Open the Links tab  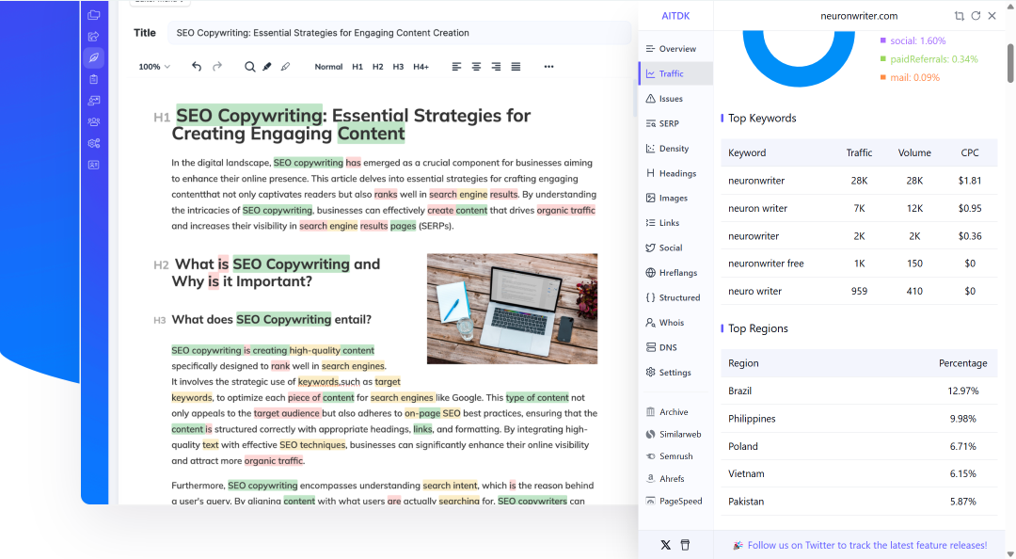675,222
